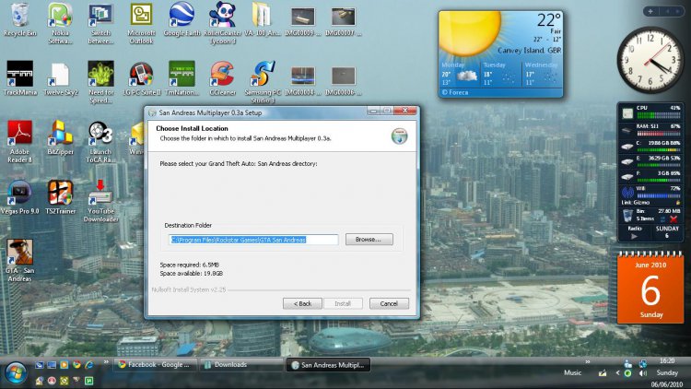691x389 pixels.
Task: Click the © Foreca link
Action: tap(455, 92)
